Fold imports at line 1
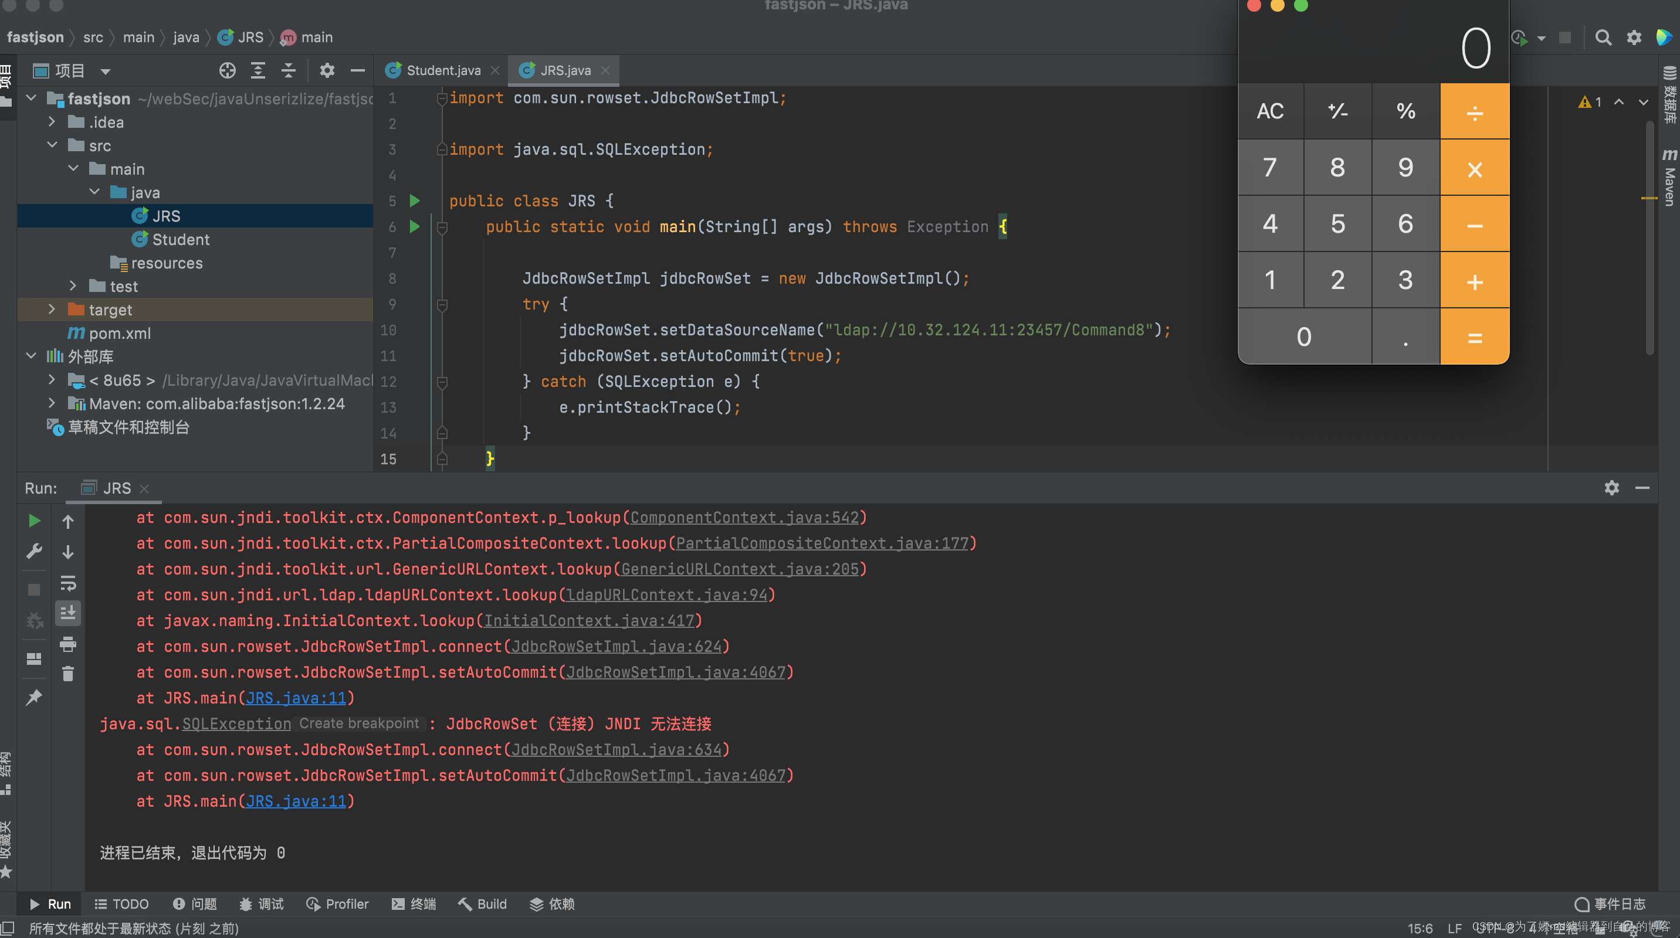 point(442,98)
